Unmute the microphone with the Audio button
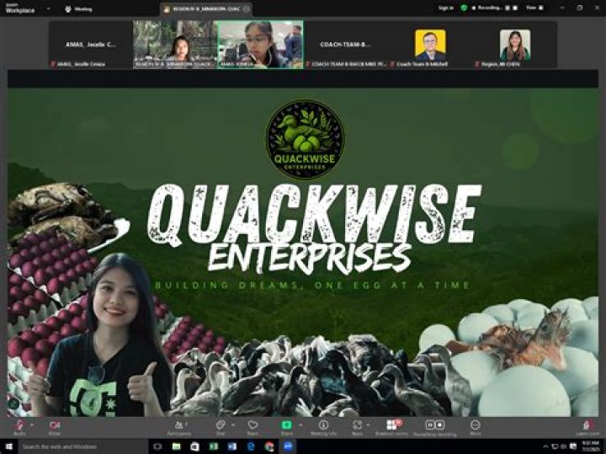606x454 pixels. (x=19, y=425)
